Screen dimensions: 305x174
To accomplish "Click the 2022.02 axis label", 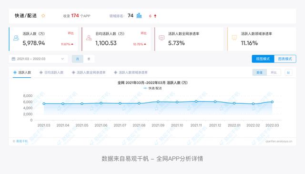I will click(x=253, y=125).
